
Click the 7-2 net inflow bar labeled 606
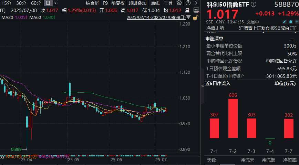233,118
